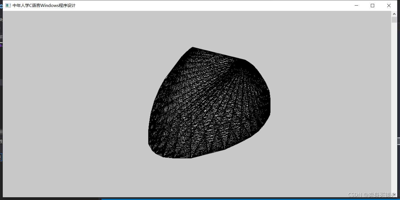Viewport: 400px width, 200px height.
Task: Click the vertical scrollbar up arrow
Action: pyautogui.click(x=394, y=14)
